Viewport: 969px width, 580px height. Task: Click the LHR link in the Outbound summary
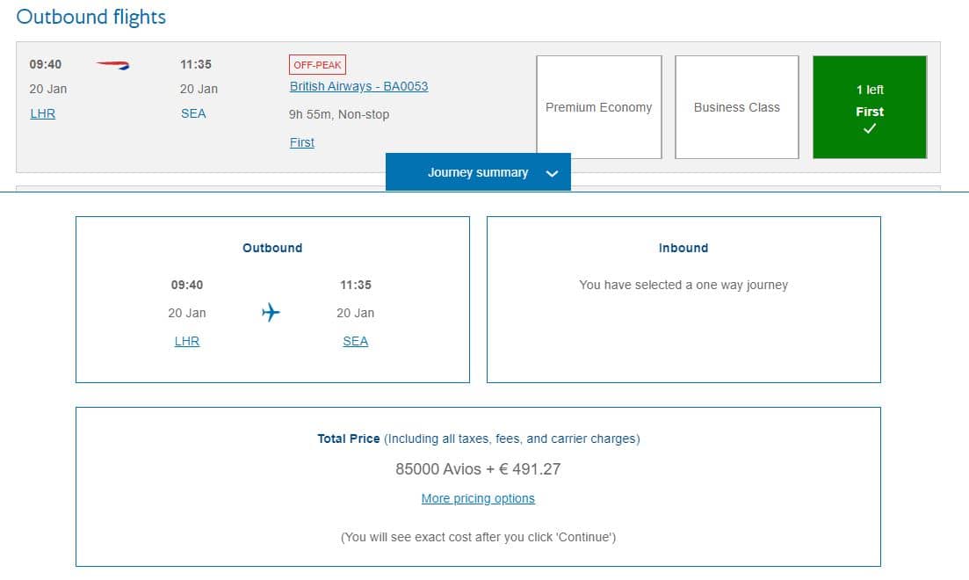(187, 341)
